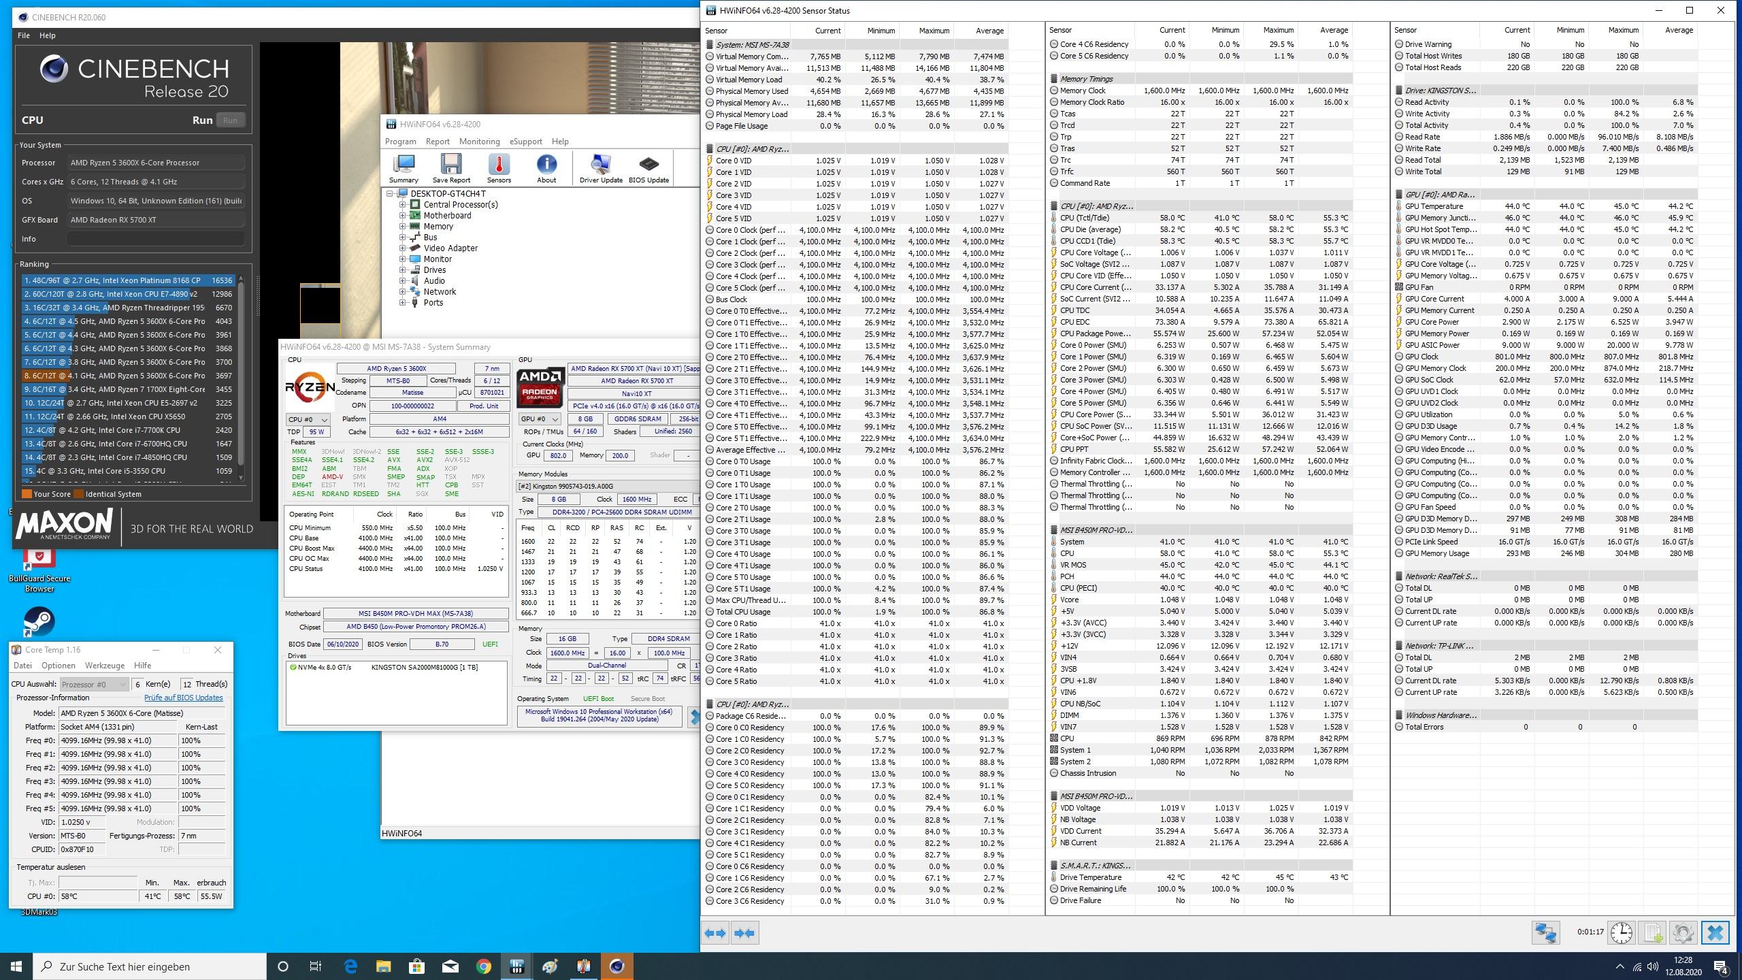Image resolution: width=1742 pixels, height=980 pixels.
Task: Open the eSupport menu in HWiNFO64
Action: pos(526,142)
